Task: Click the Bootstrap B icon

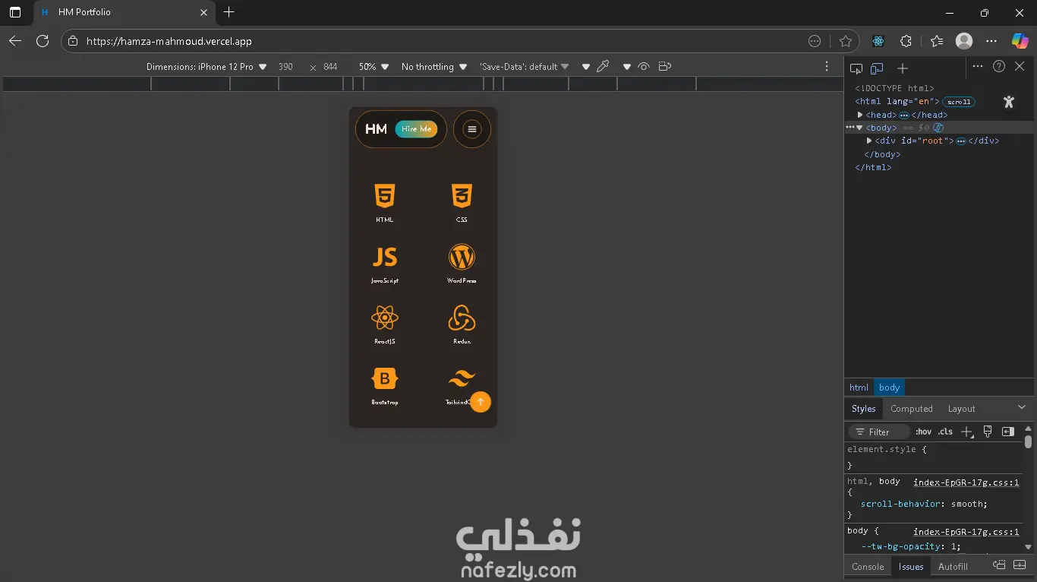Action: pos(385,378)
